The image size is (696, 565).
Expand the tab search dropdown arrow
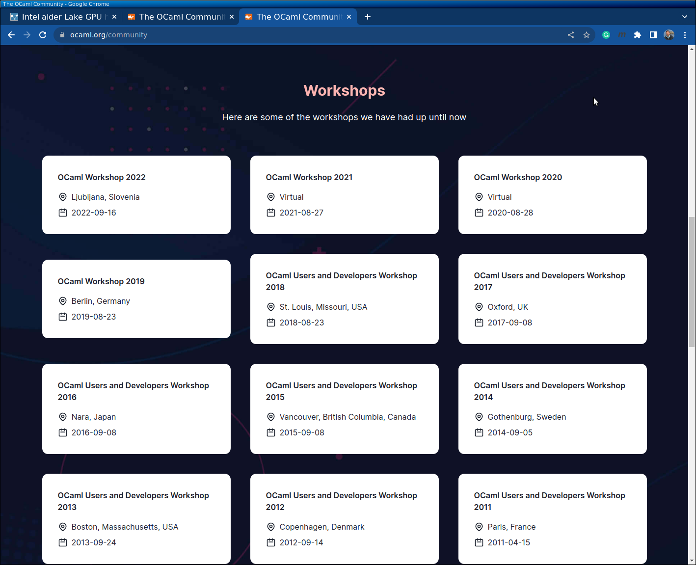pos(685,17)
